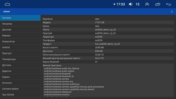The image size is (176, 99).
Task: Open recent apps overview icon
Action: (x=158, y=4)
